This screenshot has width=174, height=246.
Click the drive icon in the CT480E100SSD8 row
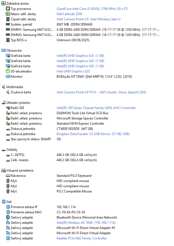coord(8,129)
